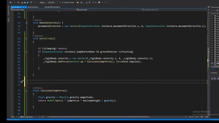The image size is (219, 123).
Task: Open the Any CPU platform dropdown
Action: (x=54, y=2)
